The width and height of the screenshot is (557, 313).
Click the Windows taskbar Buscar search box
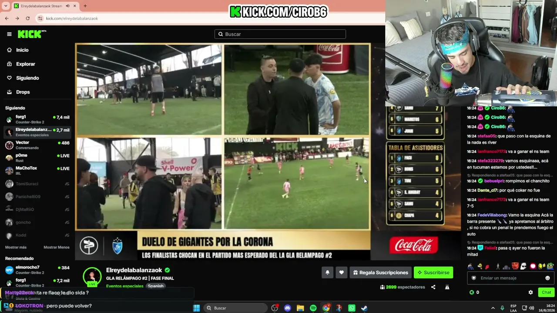[x=235, y=308]
